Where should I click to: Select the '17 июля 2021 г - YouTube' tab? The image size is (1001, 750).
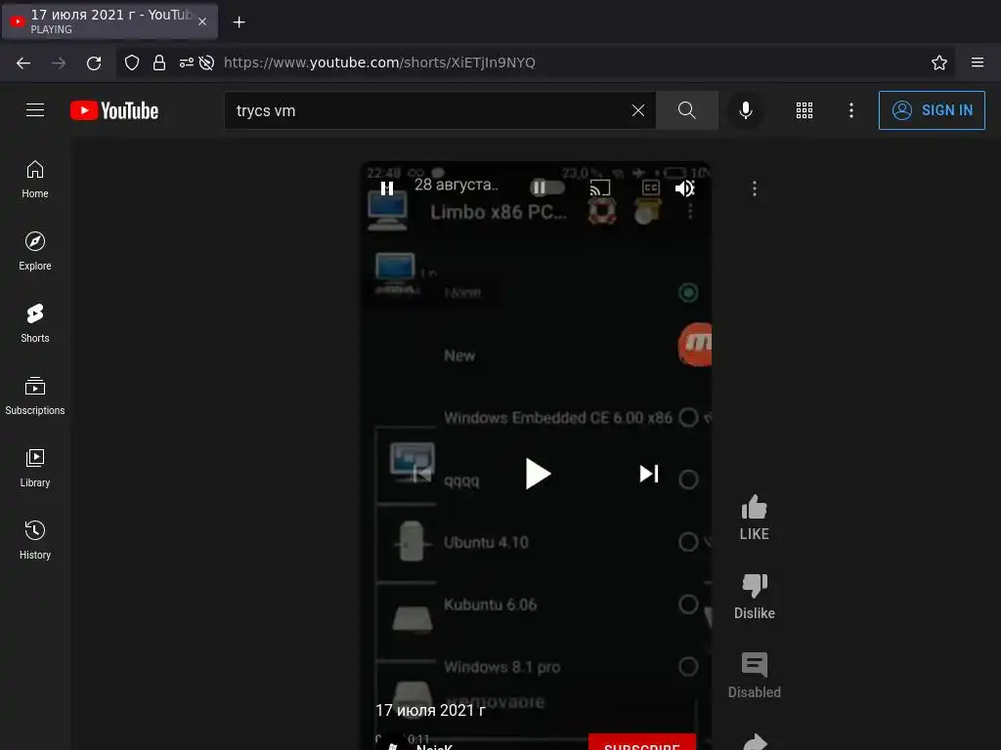pyautogui.click(x=109, y=21)
